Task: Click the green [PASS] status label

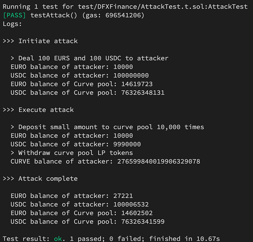Action: [x=14, y=15]
